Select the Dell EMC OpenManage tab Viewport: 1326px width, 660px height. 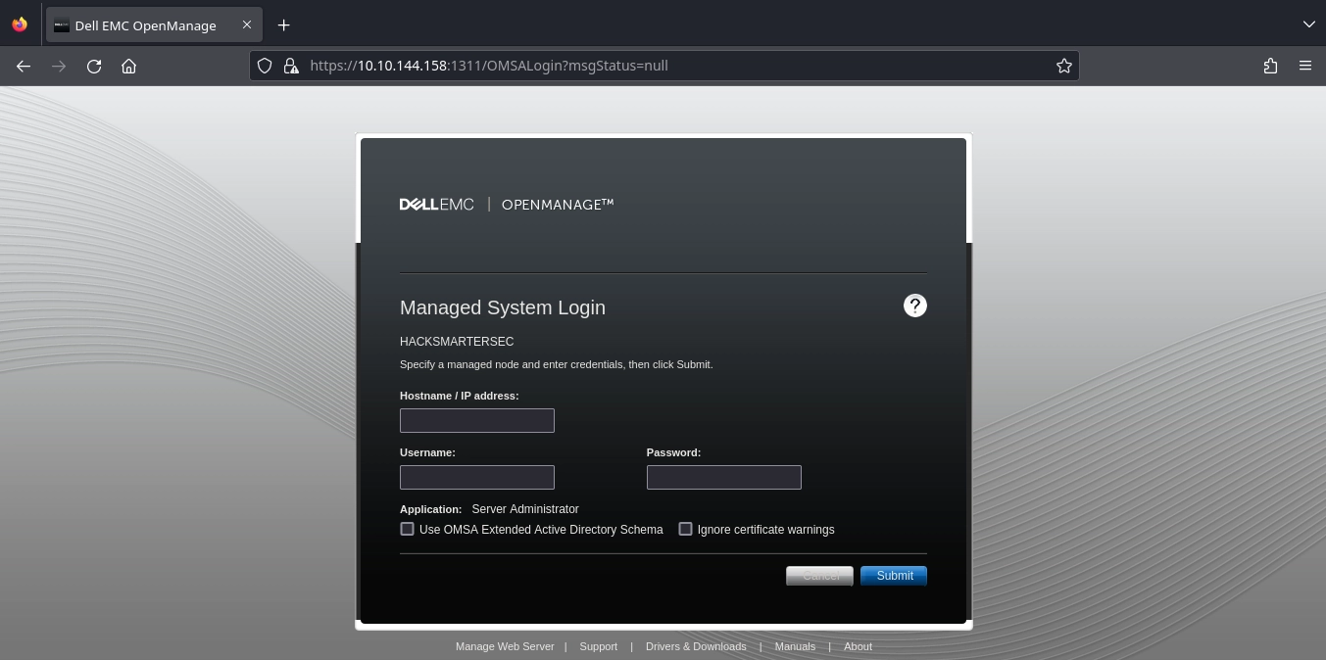pyautogui.click(x=145, y=25)
